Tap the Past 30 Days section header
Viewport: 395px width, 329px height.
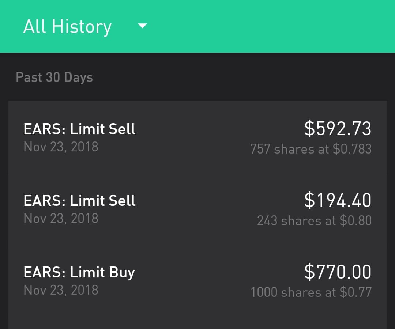pyautogui.click(x=54, y=77)
